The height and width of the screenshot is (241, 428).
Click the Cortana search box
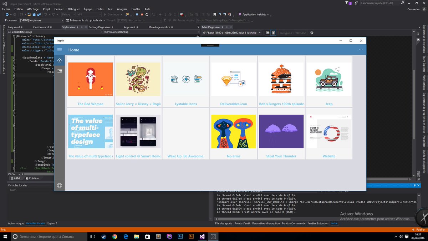[x=49, y=236]
